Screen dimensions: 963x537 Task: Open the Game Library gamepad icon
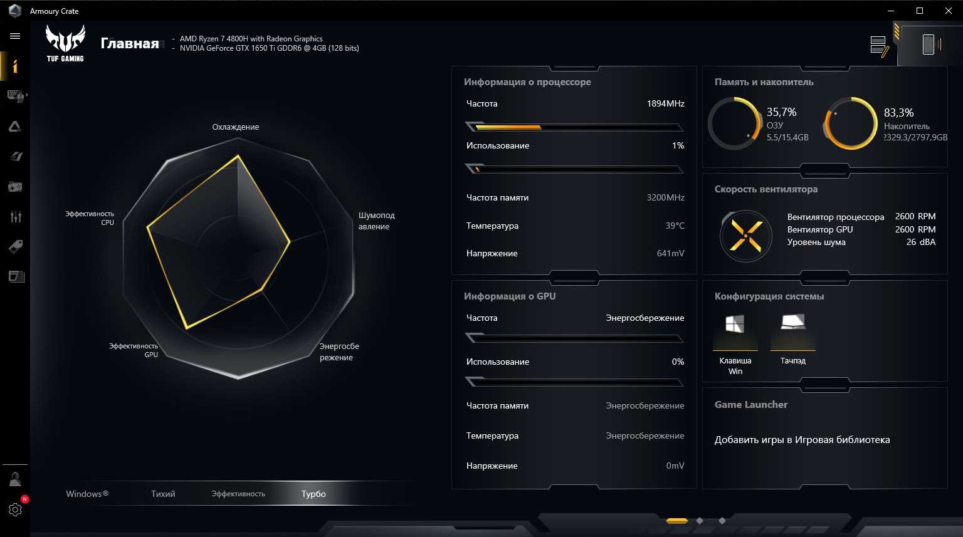point(15,187)
